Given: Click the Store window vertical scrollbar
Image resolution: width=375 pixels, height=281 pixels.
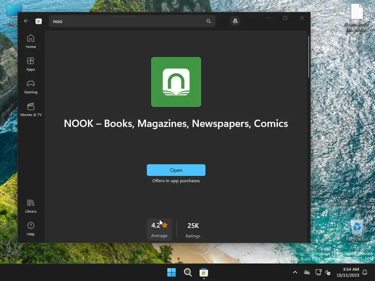Looking at the screenshot, I should 308,57.
